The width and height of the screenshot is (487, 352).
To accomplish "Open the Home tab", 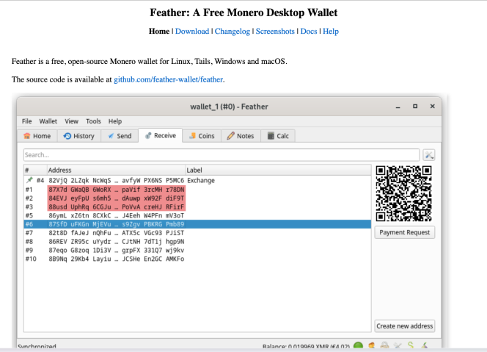I will (37, 136).
